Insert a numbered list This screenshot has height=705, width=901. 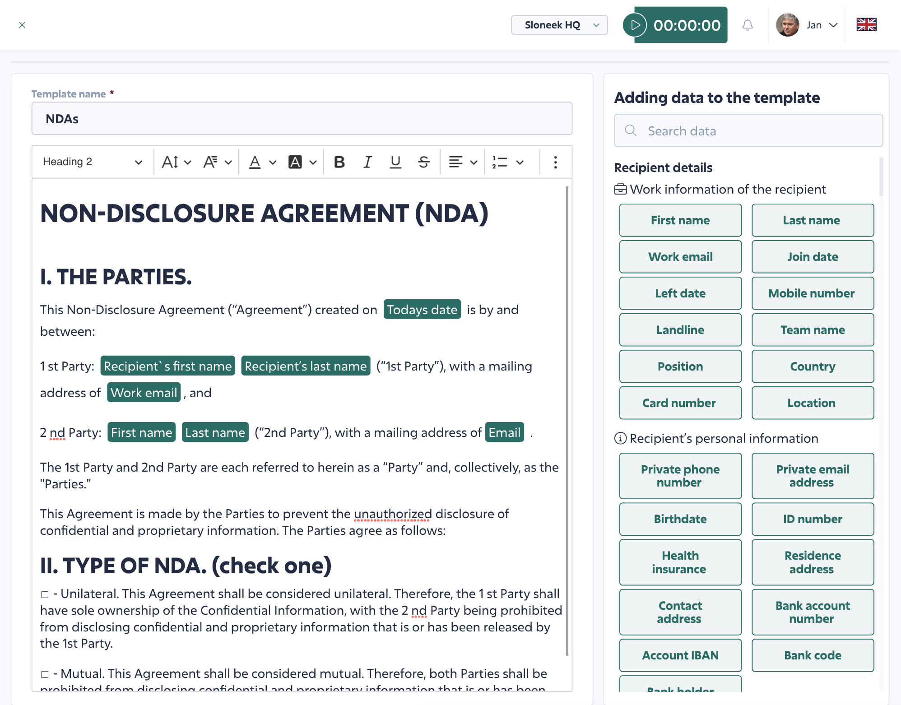coord(500,162)
